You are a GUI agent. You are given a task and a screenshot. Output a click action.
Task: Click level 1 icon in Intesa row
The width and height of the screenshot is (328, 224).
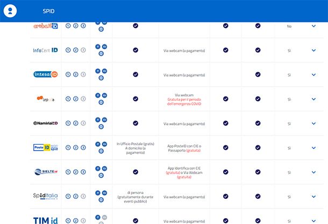click(68, 74)
